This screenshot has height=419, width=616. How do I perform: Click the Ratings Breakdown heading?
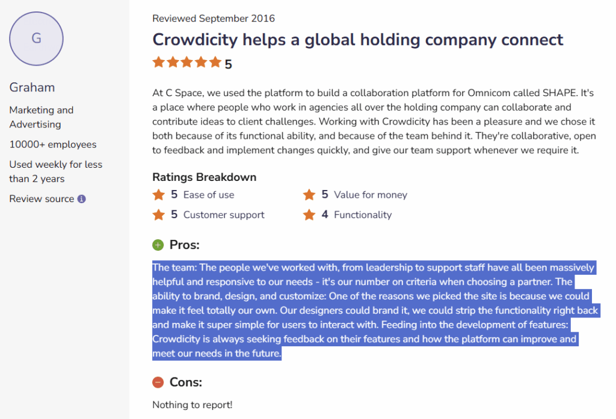[204, 177]
